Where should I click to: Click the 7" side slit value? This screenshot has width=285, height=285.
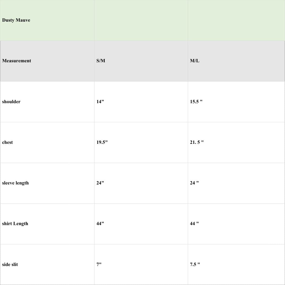coord(99,264)
